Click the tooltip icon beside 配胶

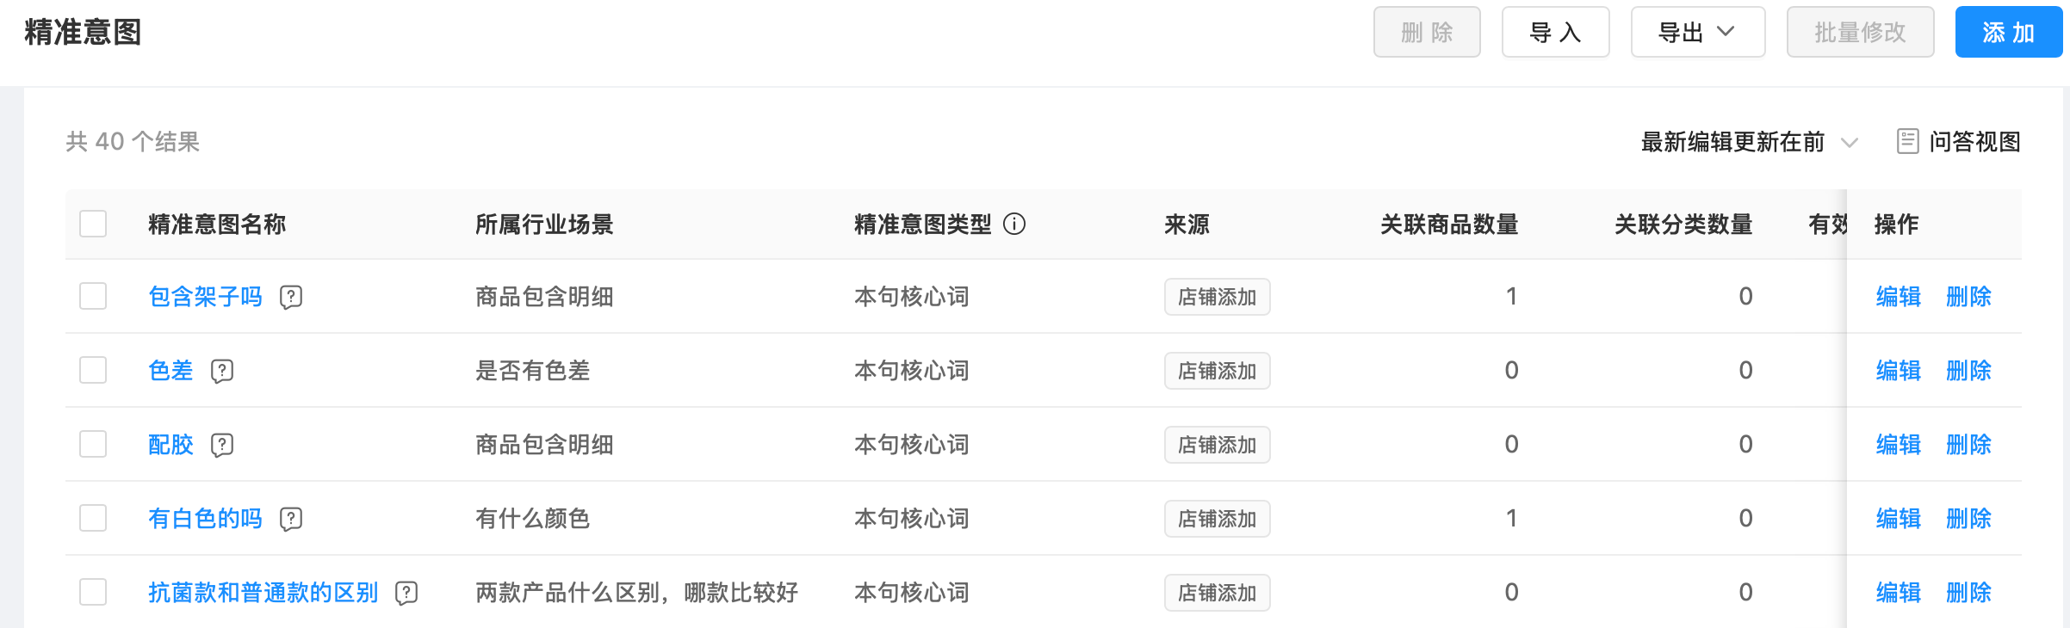point(222,445)
